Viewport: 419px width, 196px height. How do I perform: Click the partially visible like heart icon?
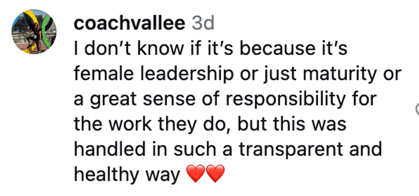[x=417, y=110]
